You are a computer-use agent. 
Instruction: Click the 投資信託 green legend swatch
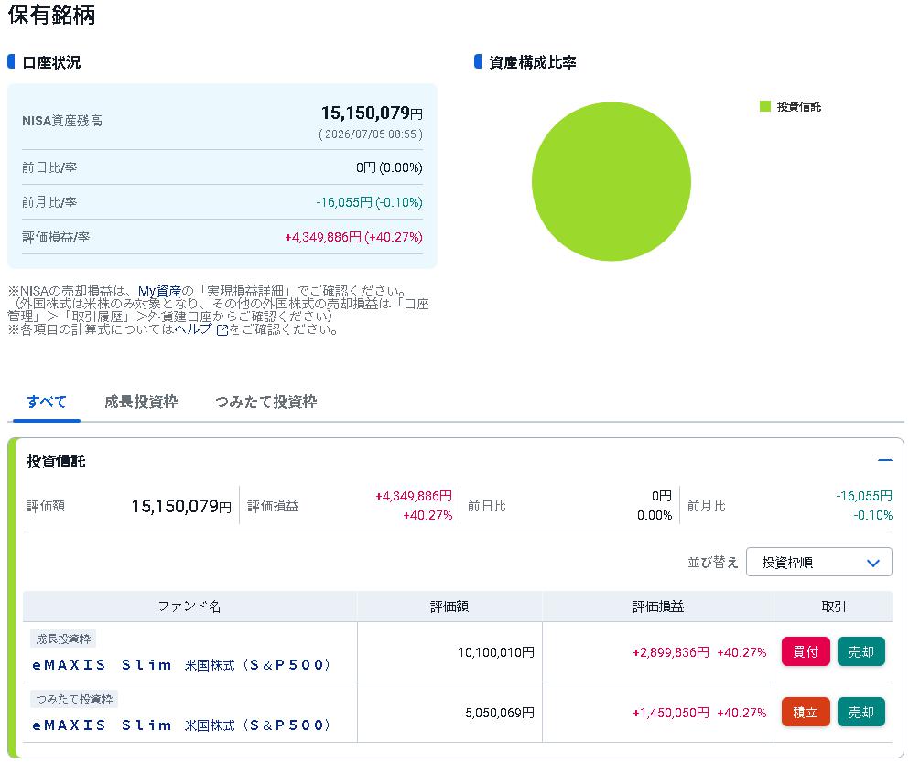click(764, 106)
